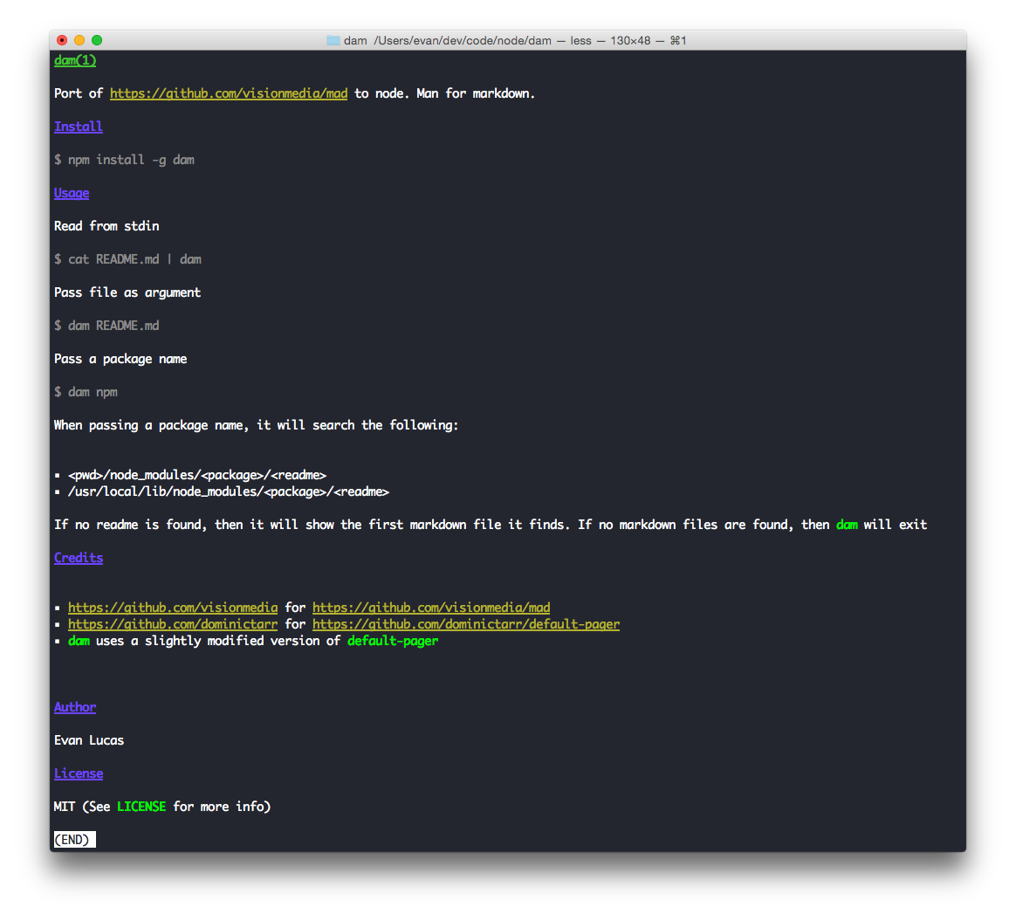Click the Author section heading
Image resolution: width=1016 pixels, height=921 pixels.
pos(75,707)
